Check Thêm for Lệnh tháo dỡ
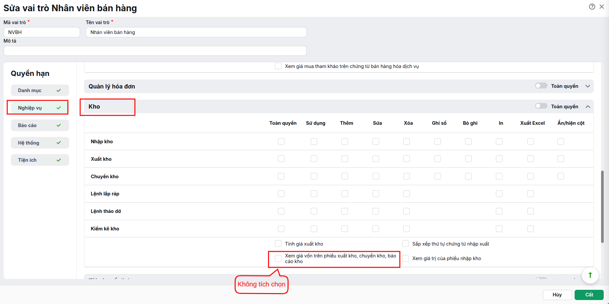This screenshot has height=304, width=609. [x=345, y=211]
